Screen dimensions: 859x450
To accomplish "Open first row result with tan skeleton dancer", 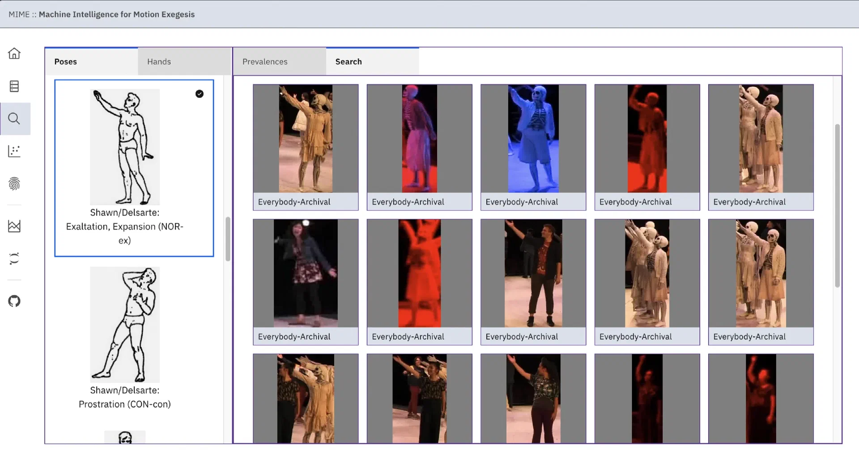I will coord(306,147).
